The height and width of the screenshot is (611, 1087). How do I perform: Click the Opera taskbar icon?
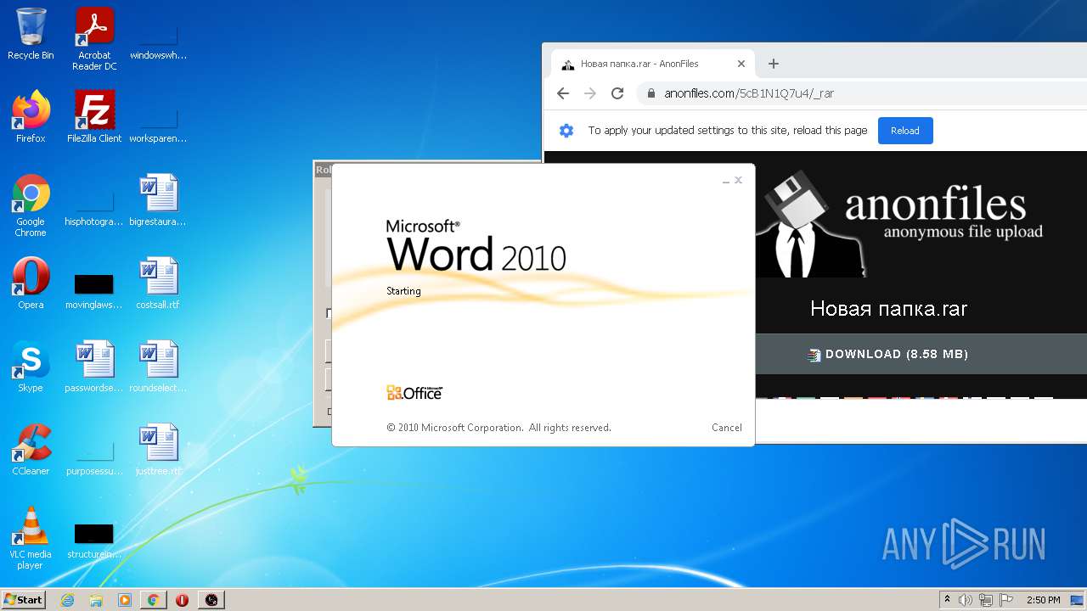pos(182,600)
